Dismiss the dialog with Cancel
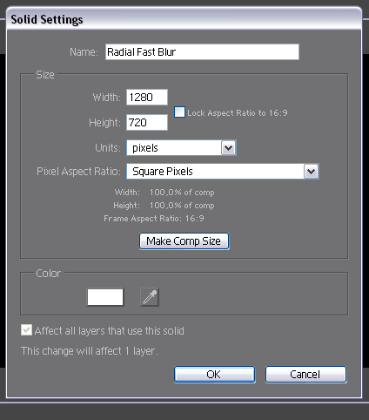This screenshot has height=420, width=369. (x=305, y=375)
